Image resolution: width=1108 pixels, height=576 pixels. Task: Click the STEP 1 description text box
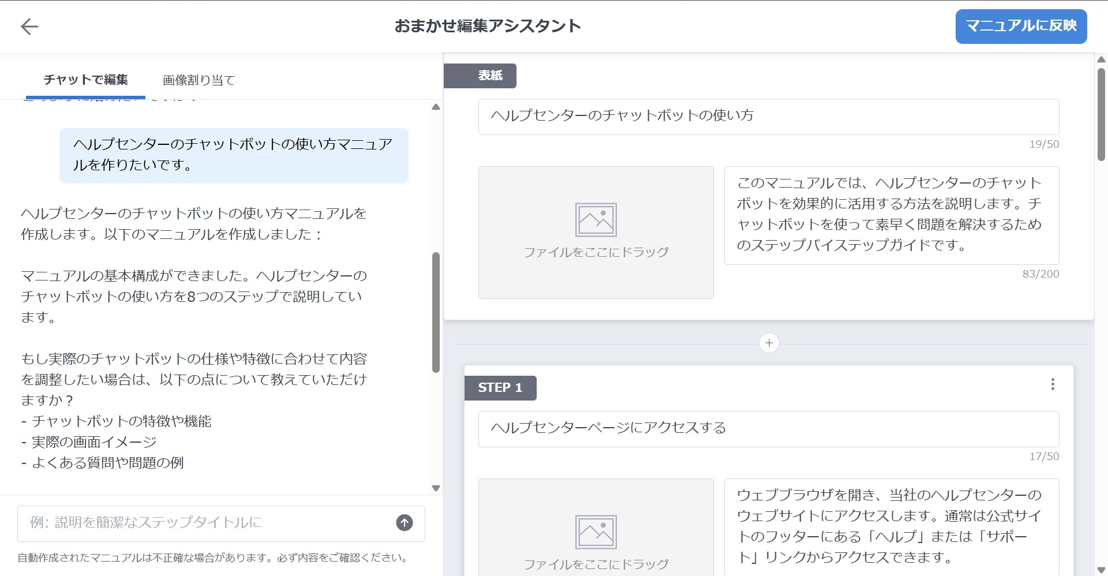pos(892,527)
